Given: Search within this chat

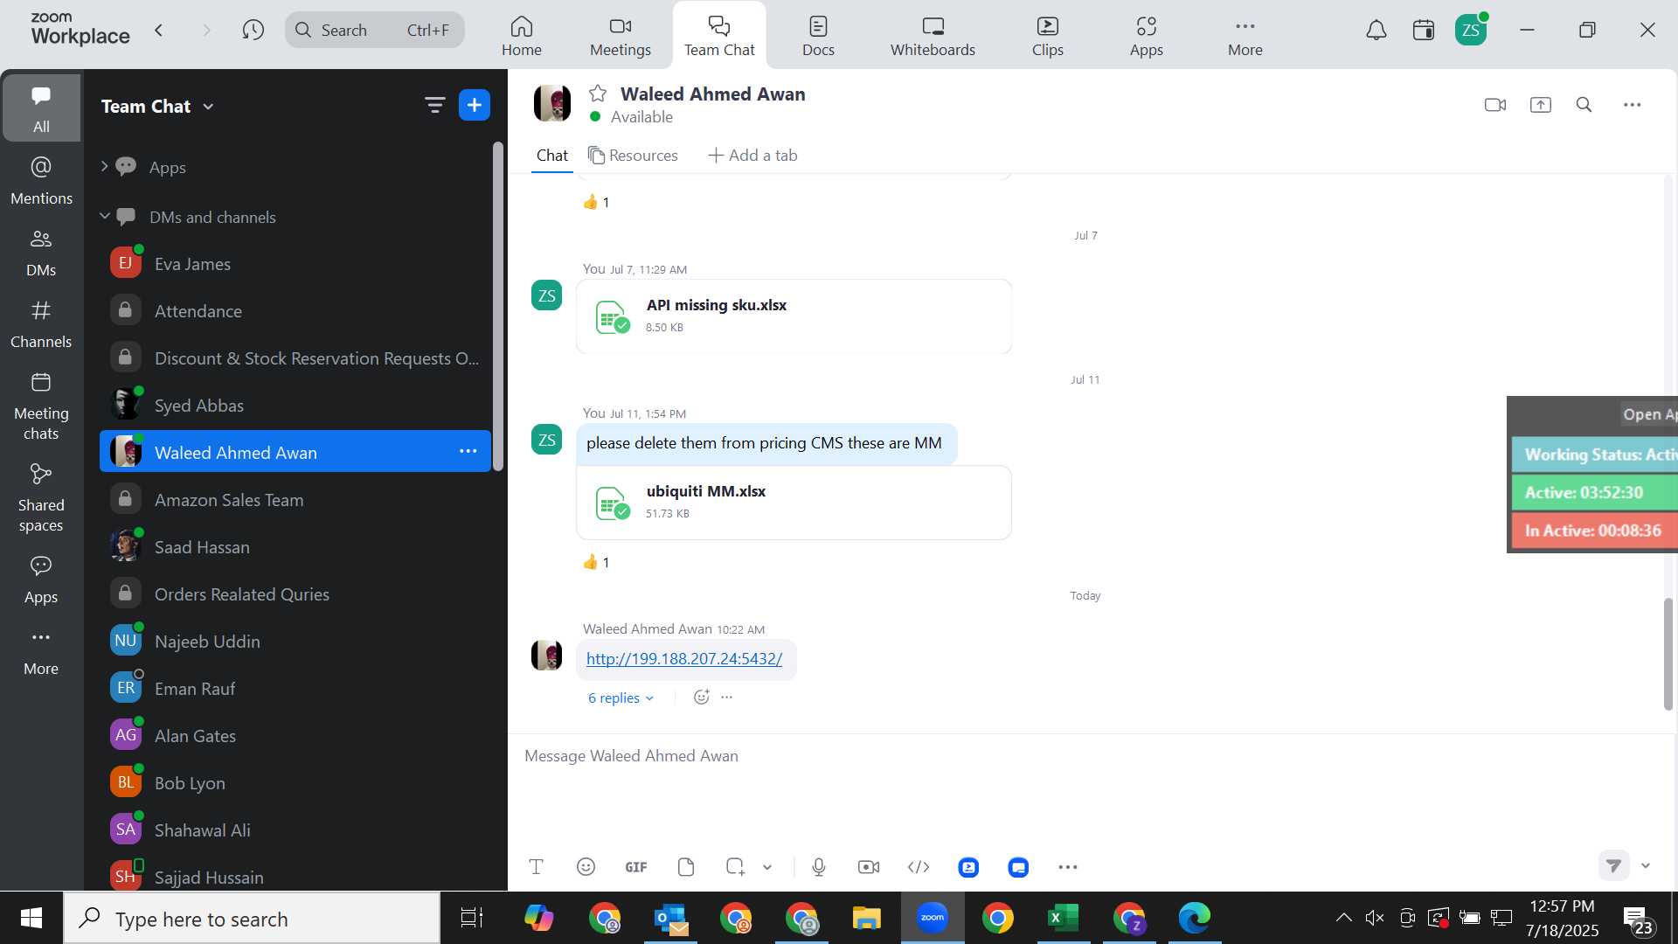Looking at the screenshot, I should pyautogui.click(x=1584, y=105).
